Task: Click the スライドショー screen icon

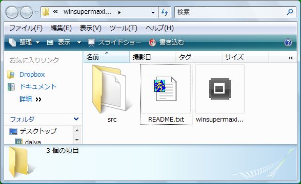Action: point(91,42)
